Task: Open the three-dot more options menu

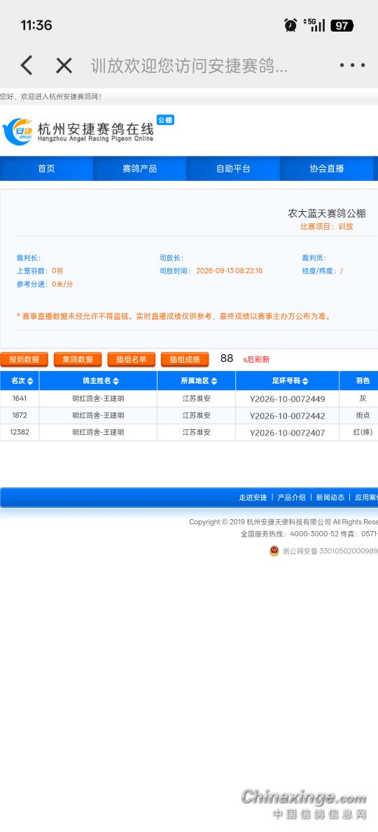Action: pos(352,65)
